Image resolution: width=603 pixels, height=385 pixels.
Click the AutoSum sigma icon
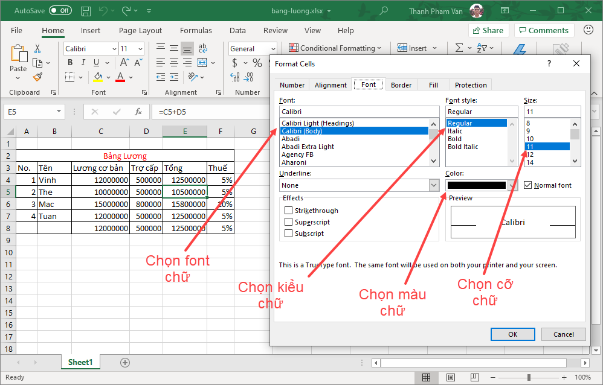pyautogui.click(x=459, y=48)
